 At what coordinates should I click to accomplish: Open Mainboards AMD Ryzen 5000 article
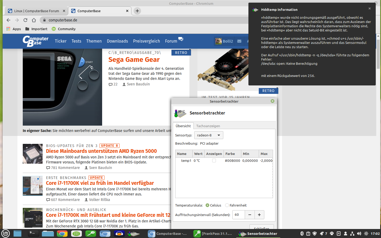[101, 151]
